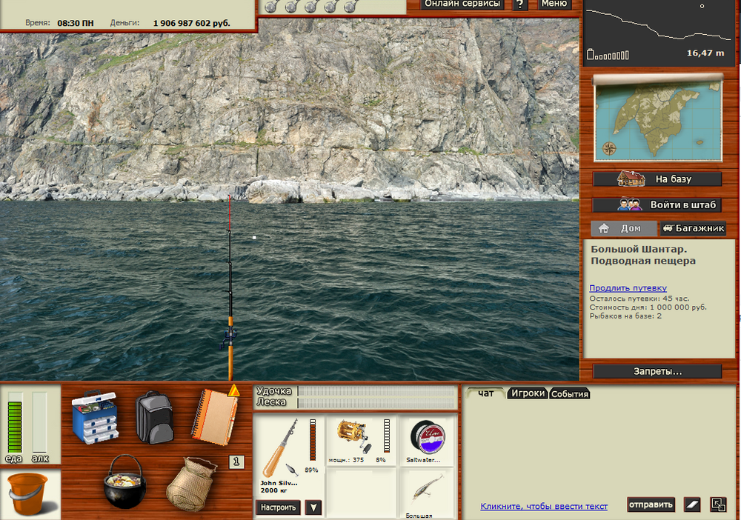Open the Онлайн сервисы menu
741x520 pixels.
(463, 4)
